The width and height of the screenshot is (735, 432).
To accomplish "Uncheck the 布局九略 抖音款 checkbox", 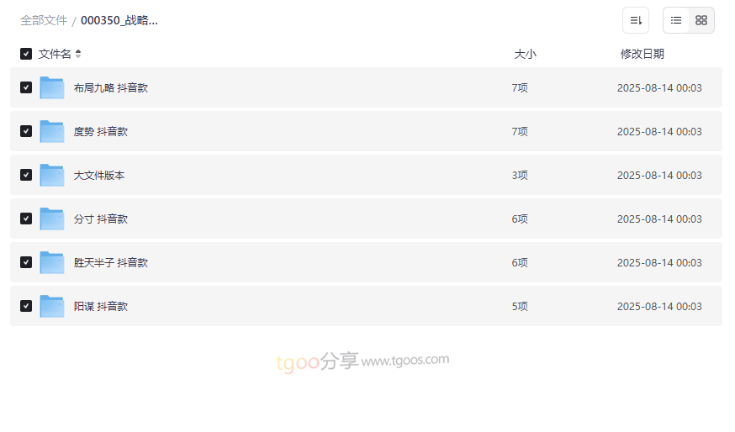I will (26, 87).
